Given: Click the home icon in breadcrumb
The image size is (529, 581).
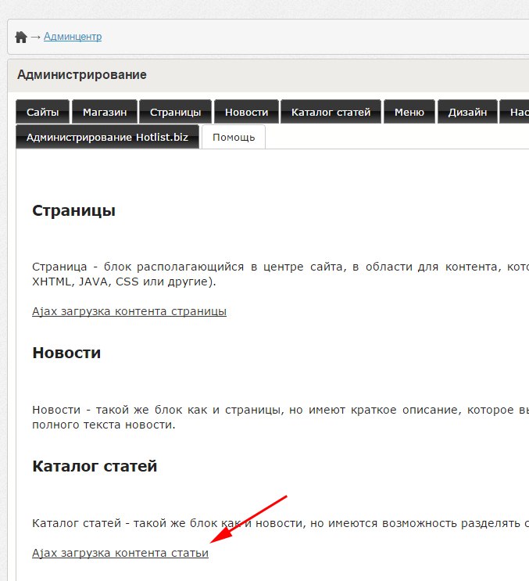Looking at the screenshot, I should (21, 37).
